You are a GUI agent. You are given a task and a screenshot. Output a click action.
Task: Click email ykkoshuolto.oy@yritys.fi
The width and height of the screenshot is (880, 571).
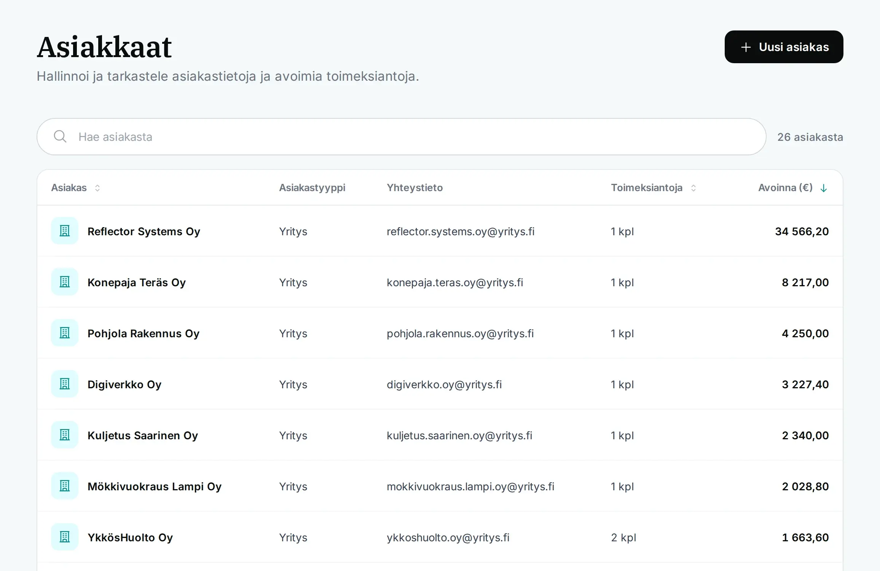[448, 538]
